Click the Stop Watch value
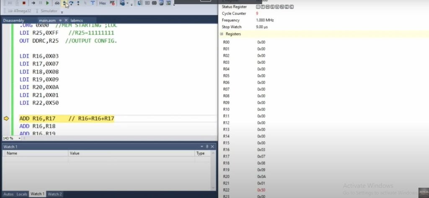Screen dimensions: 429x198 coord(262,27)
